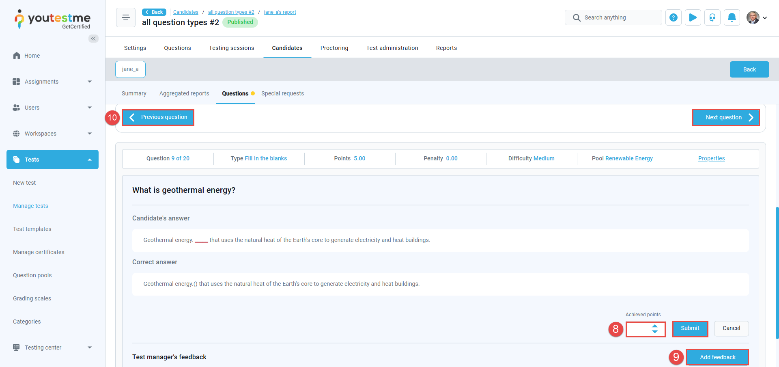Follow the Candidates breadcrumb link
779x367 pixels.
click(x=186, y=12)
